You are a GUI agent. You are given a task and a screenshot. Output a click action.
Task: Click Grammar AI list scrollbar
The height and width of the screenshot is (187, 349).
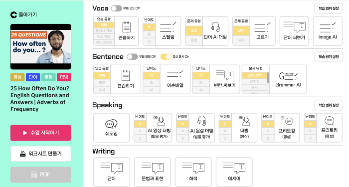pos(268,78)
